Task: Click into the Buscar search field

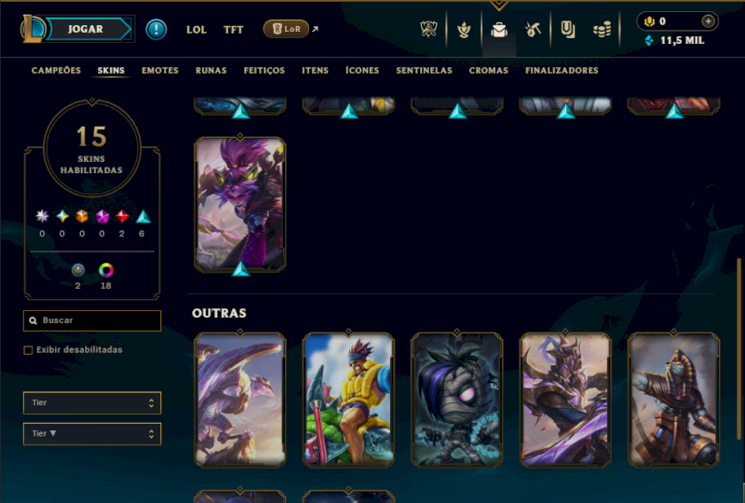Action: pyautogui.click(x=92, y=320)
